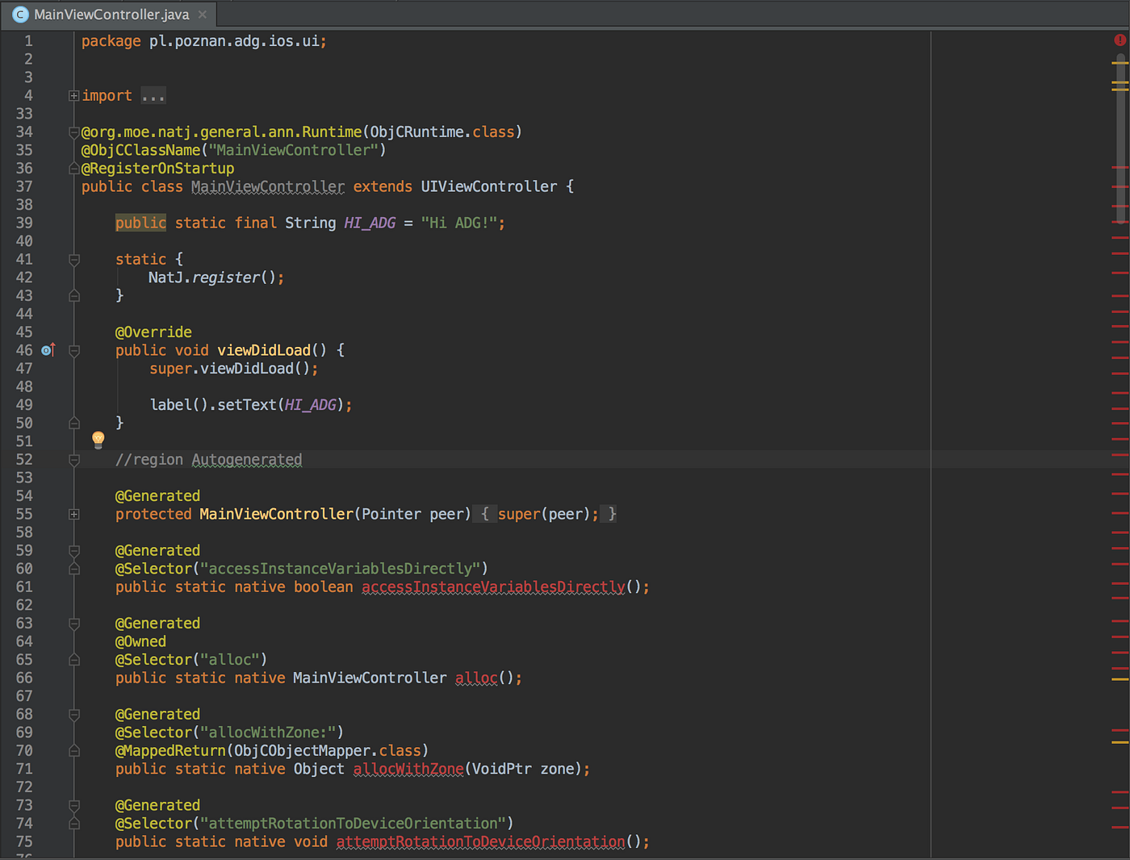Collapse the fold marker at line 68
1130x860 pixels.
74,715
